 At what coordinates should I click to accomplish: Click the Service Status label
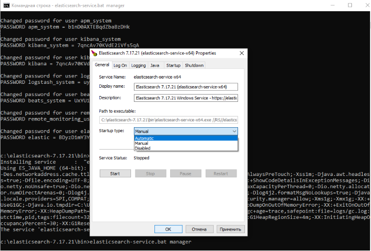[113, 158]
